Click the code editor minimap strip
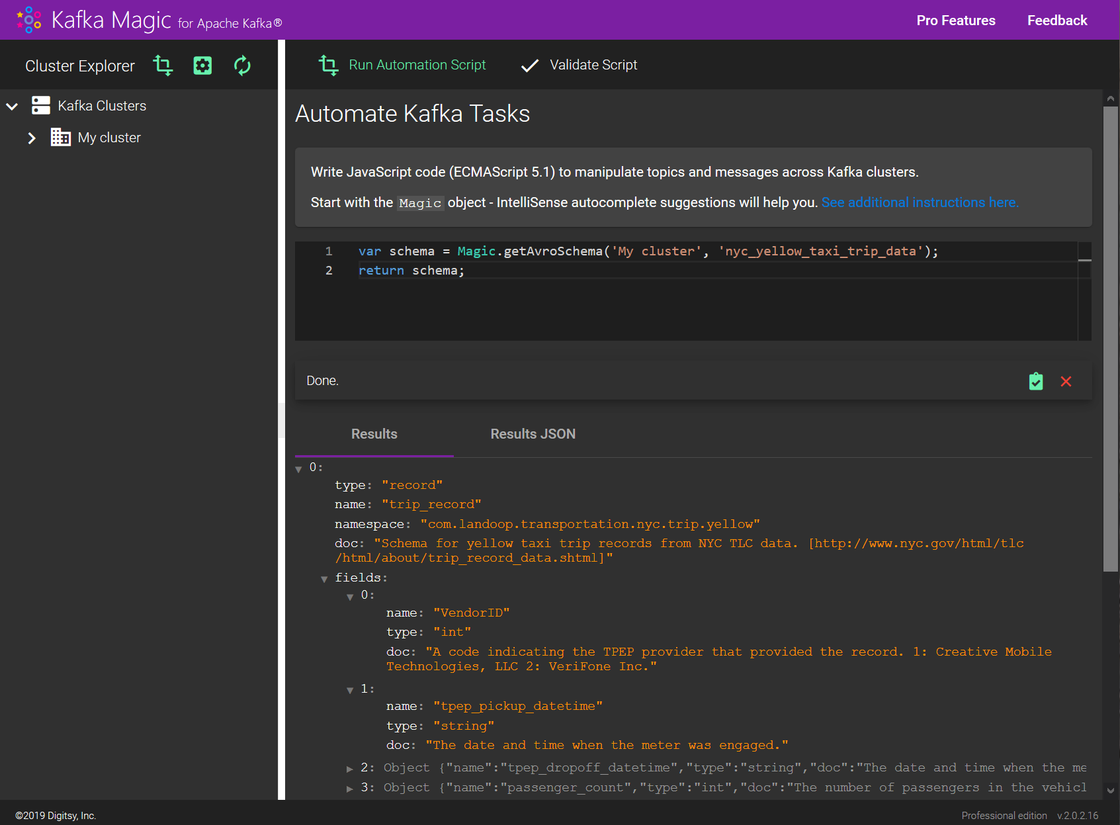Screen dimensions: 1120x825 tap(1084, 291)
